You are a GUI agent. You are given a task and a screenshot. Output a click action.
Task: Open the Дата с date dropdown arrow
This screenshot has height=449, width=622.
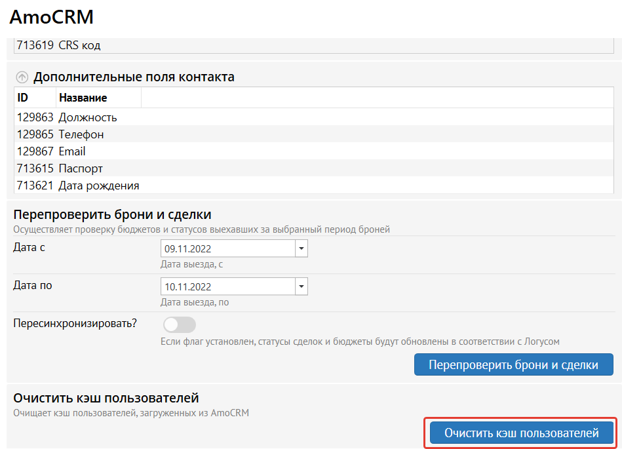[301, 249]
